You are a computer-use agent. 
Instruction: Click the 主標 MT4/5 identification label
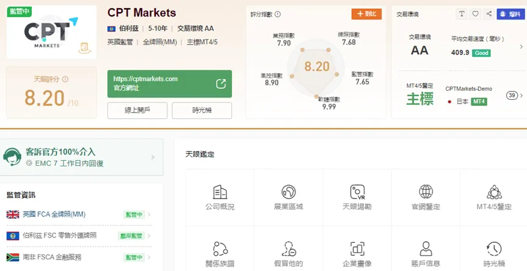(420, 99)
